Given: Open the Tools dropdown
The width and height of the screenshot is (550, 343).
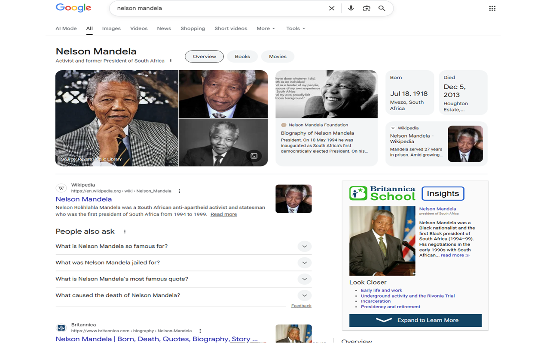Looking at the screenshot, I should 296,28.
